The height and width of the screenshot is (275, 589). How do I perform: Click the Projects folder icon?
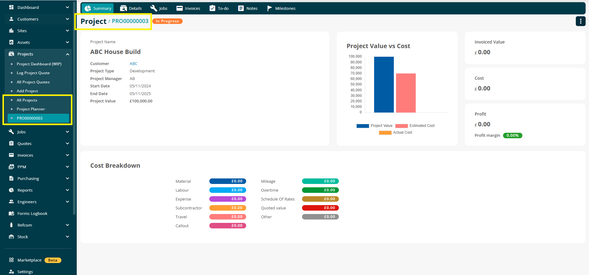[11, 54]
